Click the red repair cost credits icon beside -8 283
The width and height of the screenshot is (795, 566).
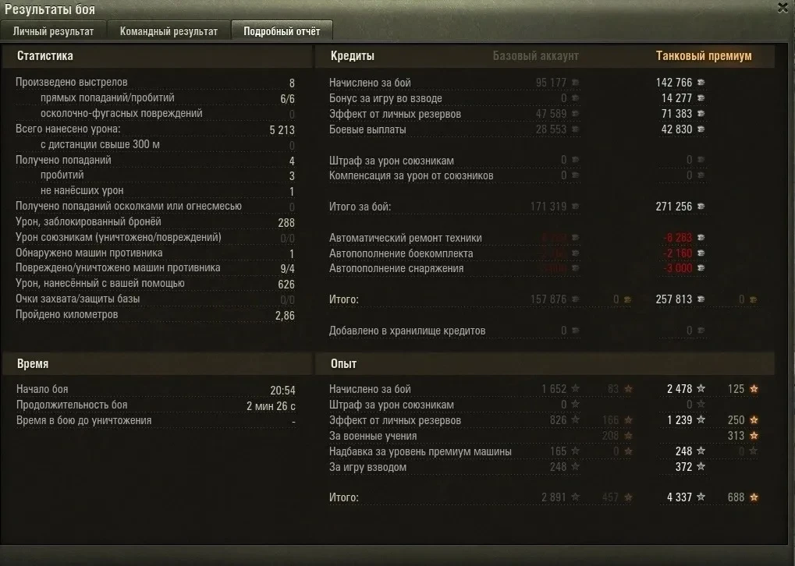click(x=701, y=238)
